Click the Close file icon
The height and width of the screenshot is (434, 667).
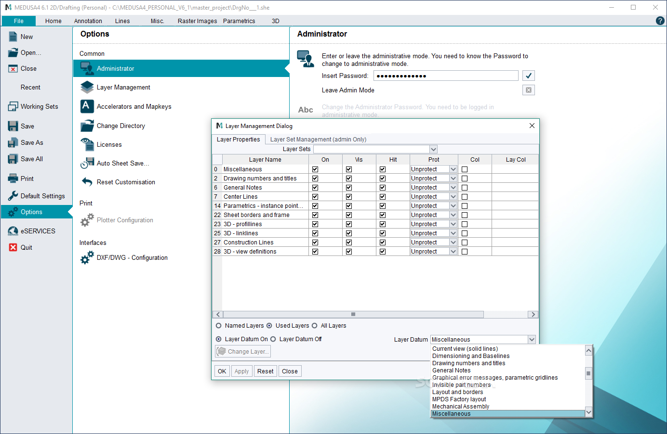pyautogui.click(x=13, y=69)
